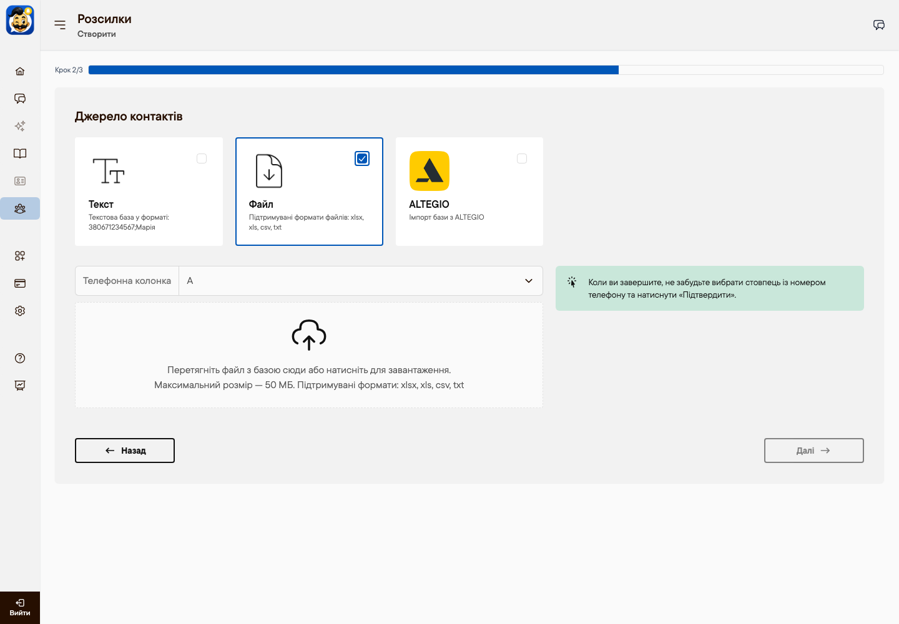Uncheck the Файл source checkbox
Viewport: 899px width, 624px height.
click(362, 158)
